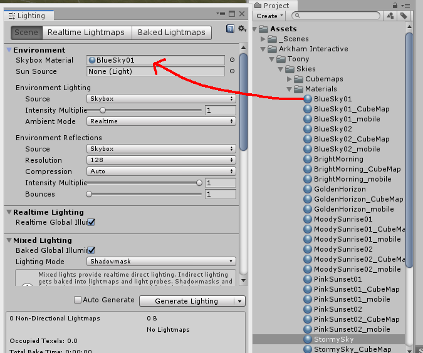Open Environment Reflections Source dropdown
This screenshot has width=423, height=353.
pos(161,149)
